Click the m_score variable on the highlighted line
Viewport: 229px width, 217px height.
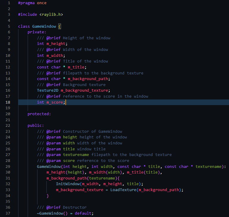(x=55, y=102)
